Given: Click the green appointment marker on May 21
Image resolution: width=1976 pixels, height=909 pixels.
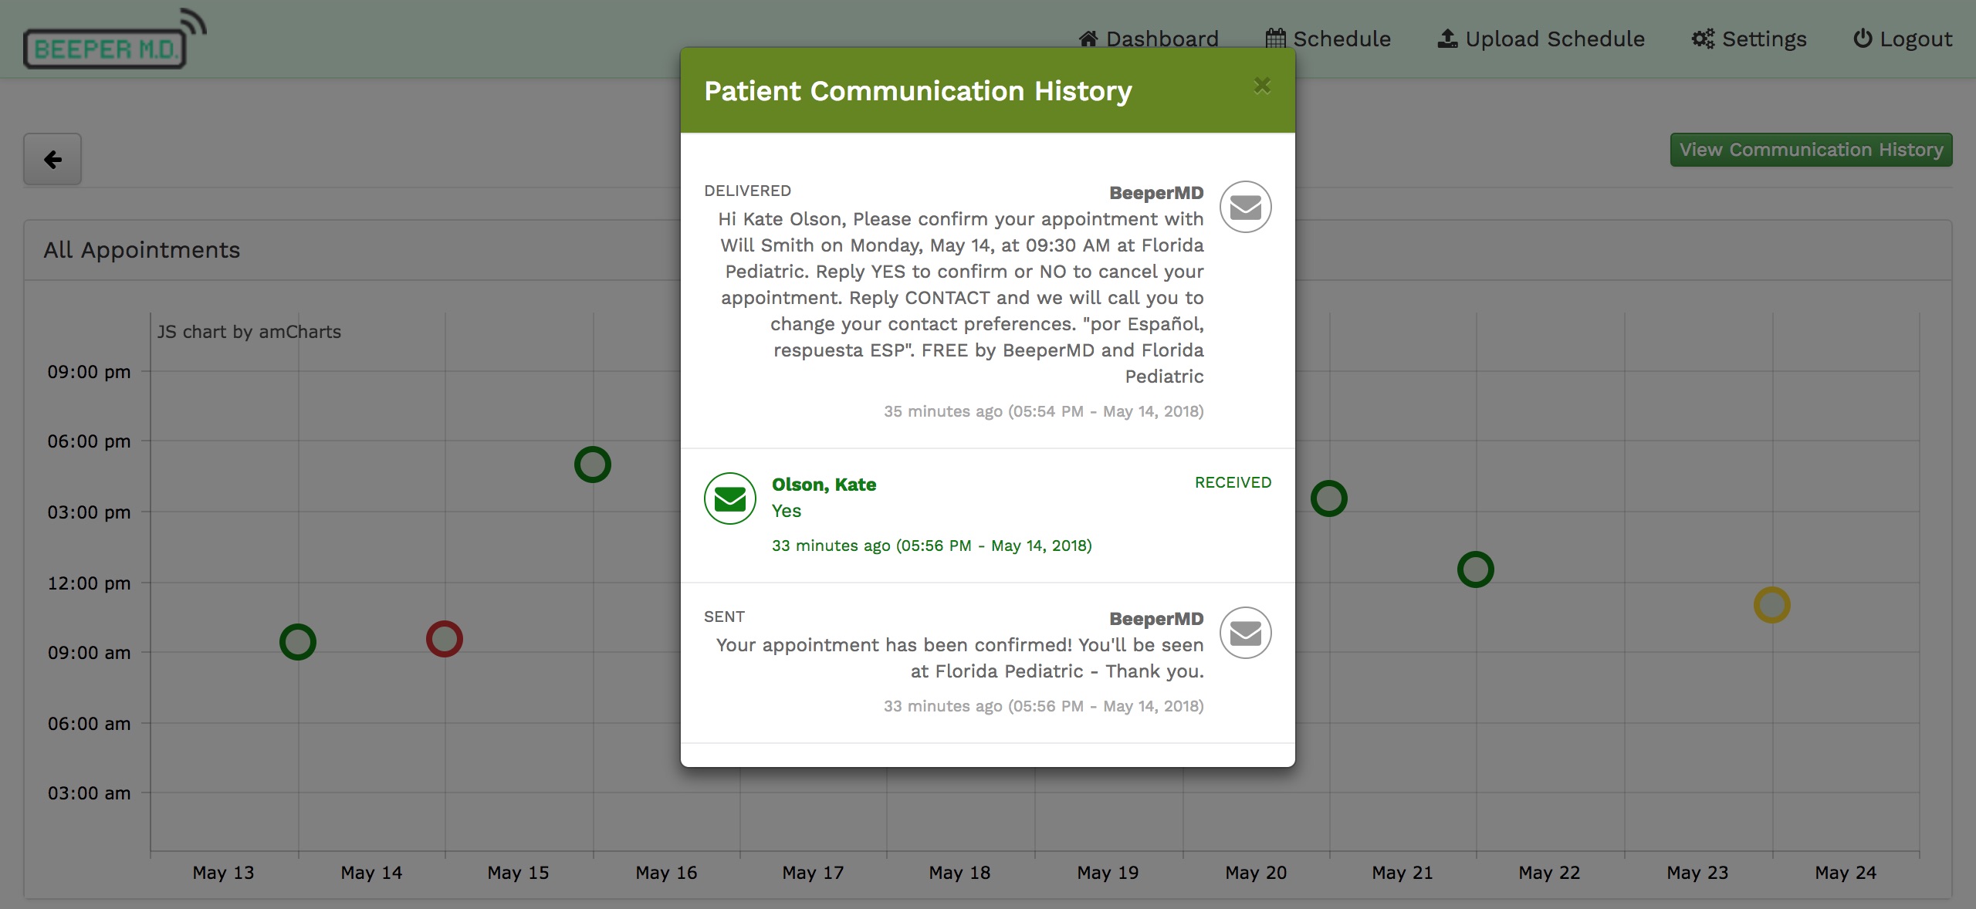Looking at the screenshot, I should pos(1476,569).
